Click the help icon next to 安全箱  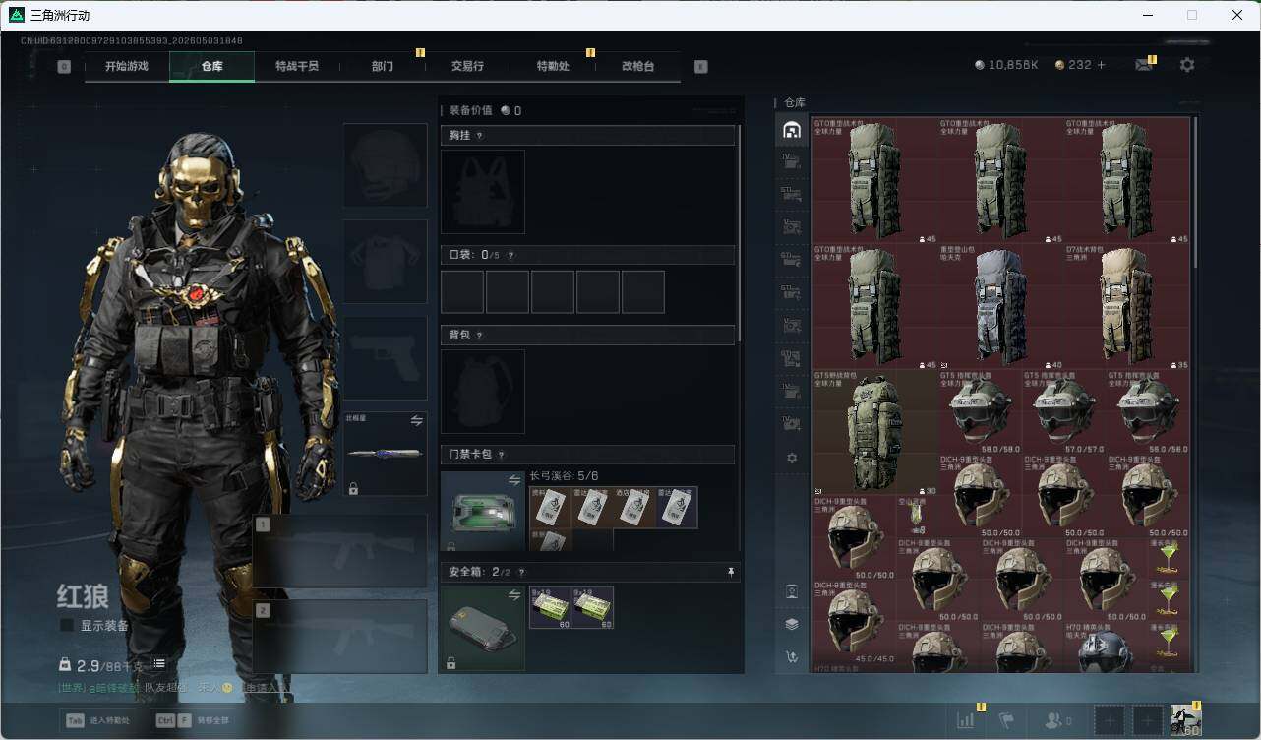[521, 572]
